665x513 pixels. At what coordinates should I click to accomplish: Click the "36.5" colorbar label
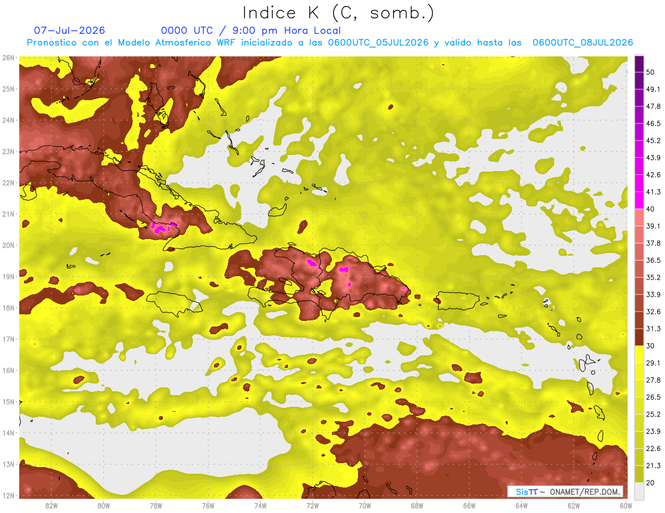(653, 260)
